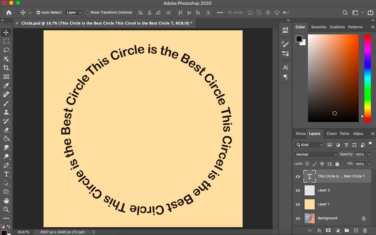Image resolution: width=376 pixels, height=235 pixels.
Task: Select the Eyedropper tool
Action: pos(6,86)
